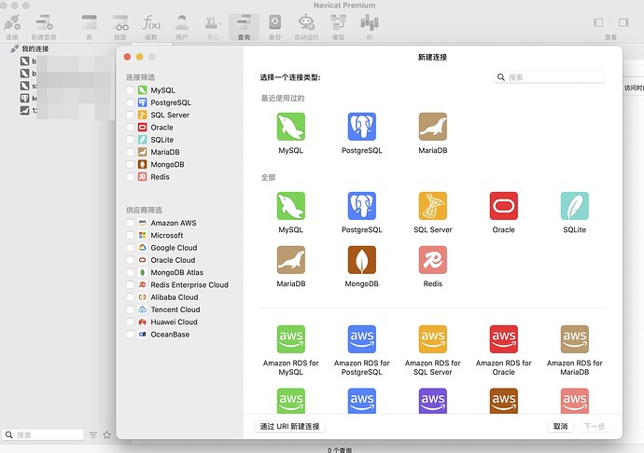Image resolution: width=644 pixels, height=453 pixels.
Task: Click the connection type search field
Action: [x=549, y=77]
